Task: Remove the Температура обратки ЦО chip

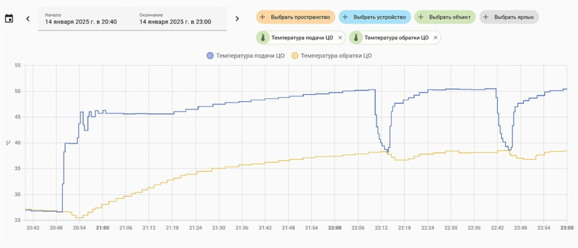Action: point(435,38)
